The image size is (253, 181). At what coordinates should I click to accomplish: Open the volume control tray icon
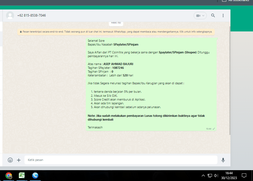(x=216, y=176)
